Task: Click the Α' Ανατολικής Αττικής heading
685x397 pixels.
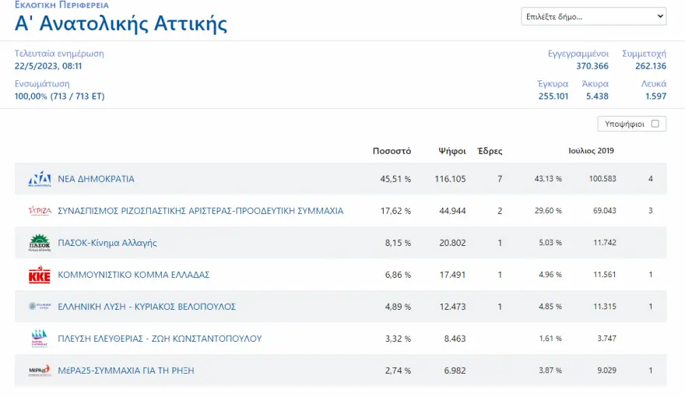Action: coord(121,23)
